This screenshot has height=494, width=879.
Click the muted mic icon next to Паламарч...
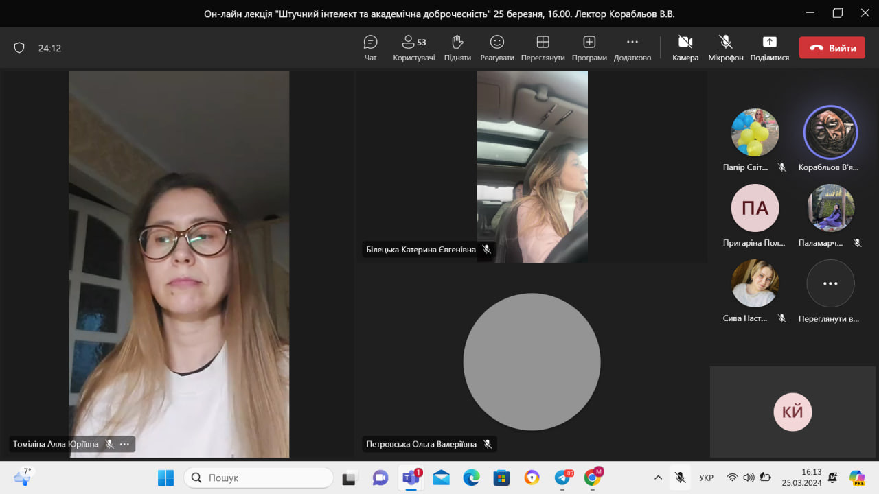[x=857, y=242]
